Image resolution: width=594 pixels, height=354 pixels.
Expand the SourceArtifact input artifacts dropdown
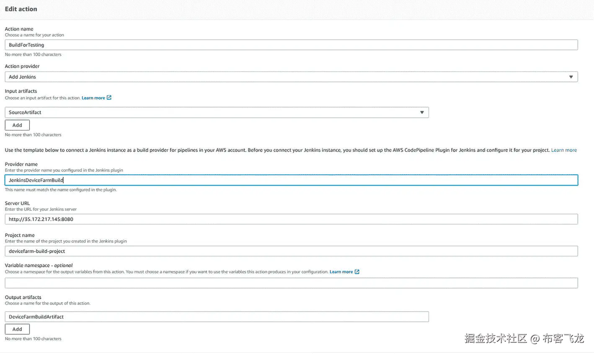point(217,112)
